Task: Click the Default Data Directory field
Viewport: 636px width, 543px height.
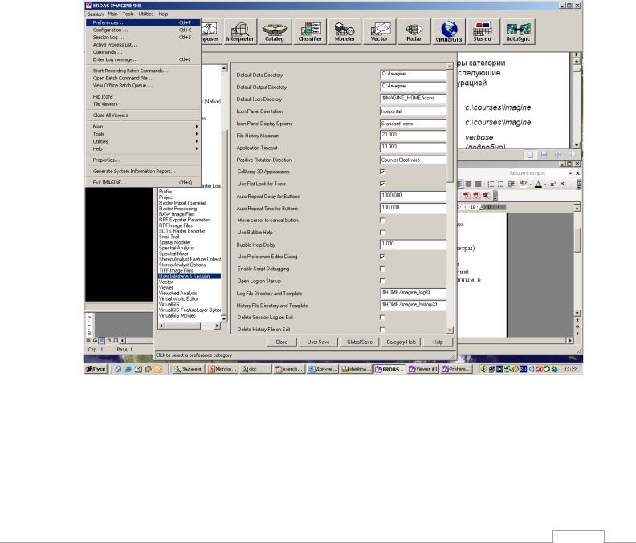Action: click(413, 75)
